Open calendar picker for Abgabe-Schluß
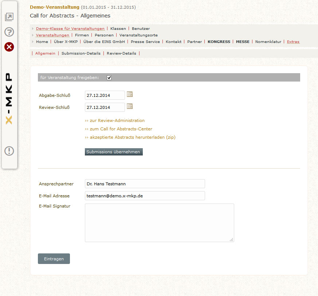The height and width of the screenshot is (296, 318). pyautogui.click(x=130, y=94)
